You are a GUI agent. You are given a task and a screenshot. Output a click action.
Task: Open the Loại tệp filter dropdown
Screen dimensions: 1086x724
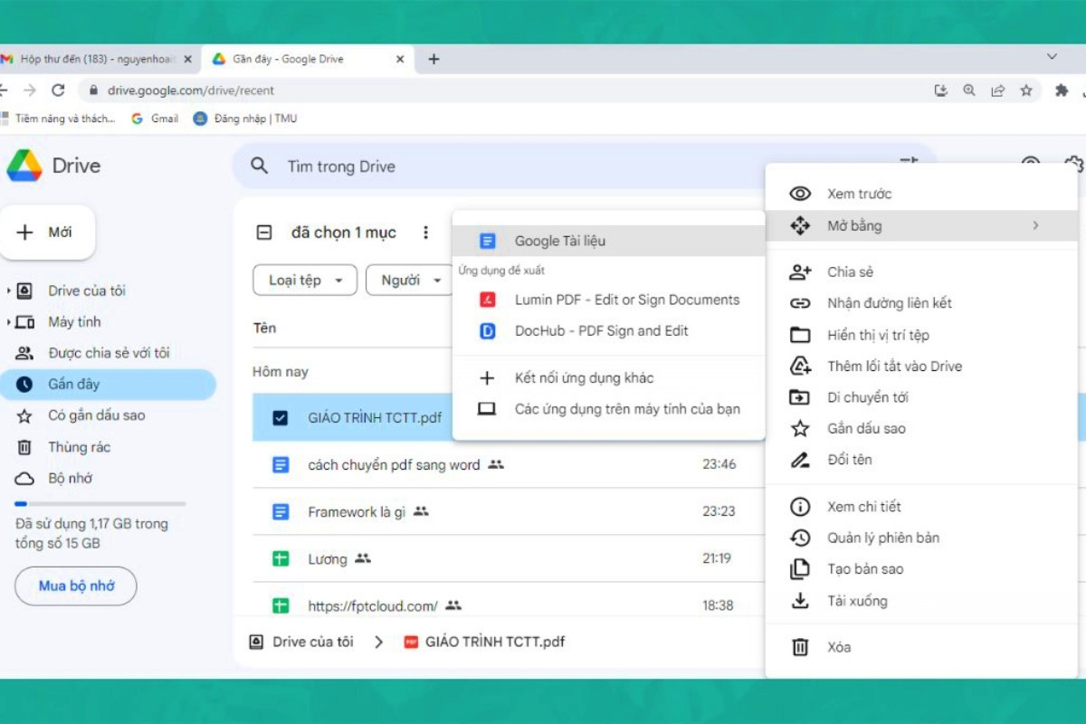click(305, 281)
